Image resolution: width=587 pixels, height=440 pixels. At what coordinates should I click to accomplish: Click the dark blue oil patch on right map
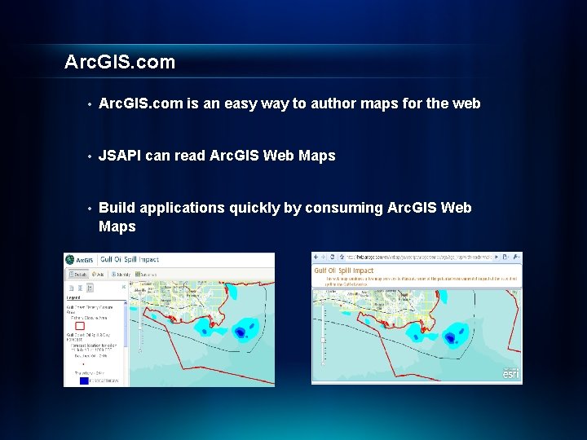[x=450, y=338]
